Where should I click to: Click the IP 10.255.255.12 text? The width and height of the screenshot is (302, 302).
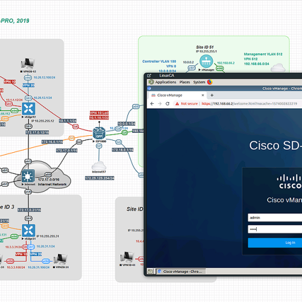[43, 121]
